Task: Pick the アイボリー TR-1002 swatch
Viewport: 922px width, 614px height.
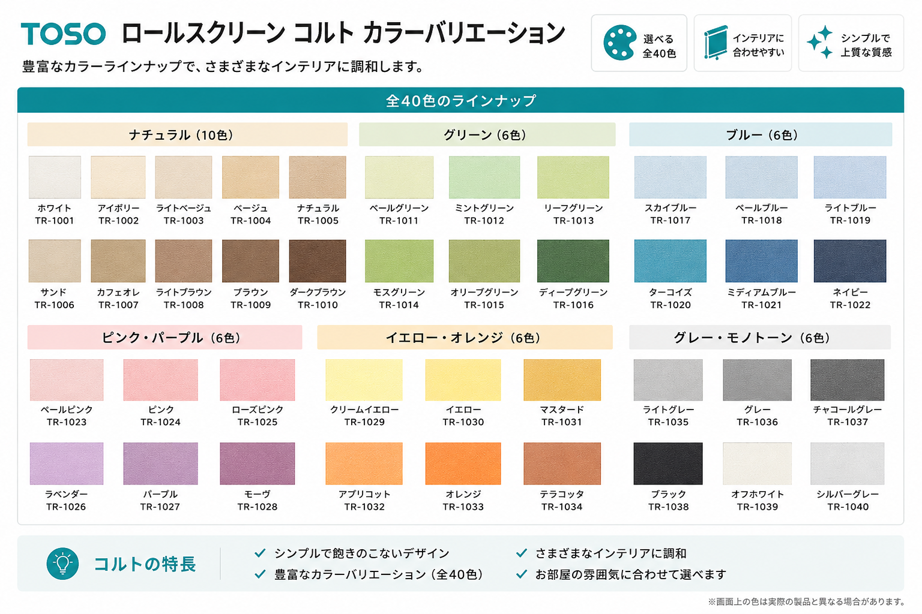Action: click(118, 177)
